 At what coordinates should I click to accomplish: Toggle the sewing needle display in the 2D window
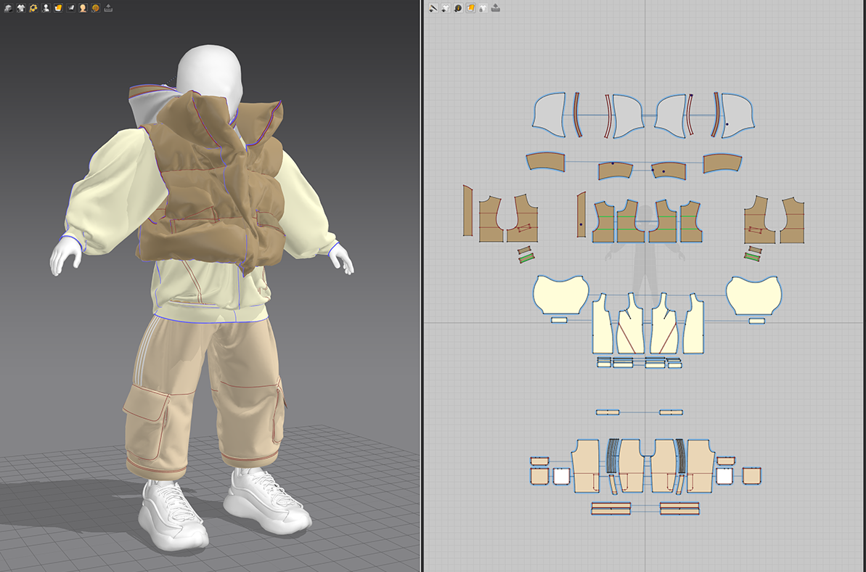(433, 8)
